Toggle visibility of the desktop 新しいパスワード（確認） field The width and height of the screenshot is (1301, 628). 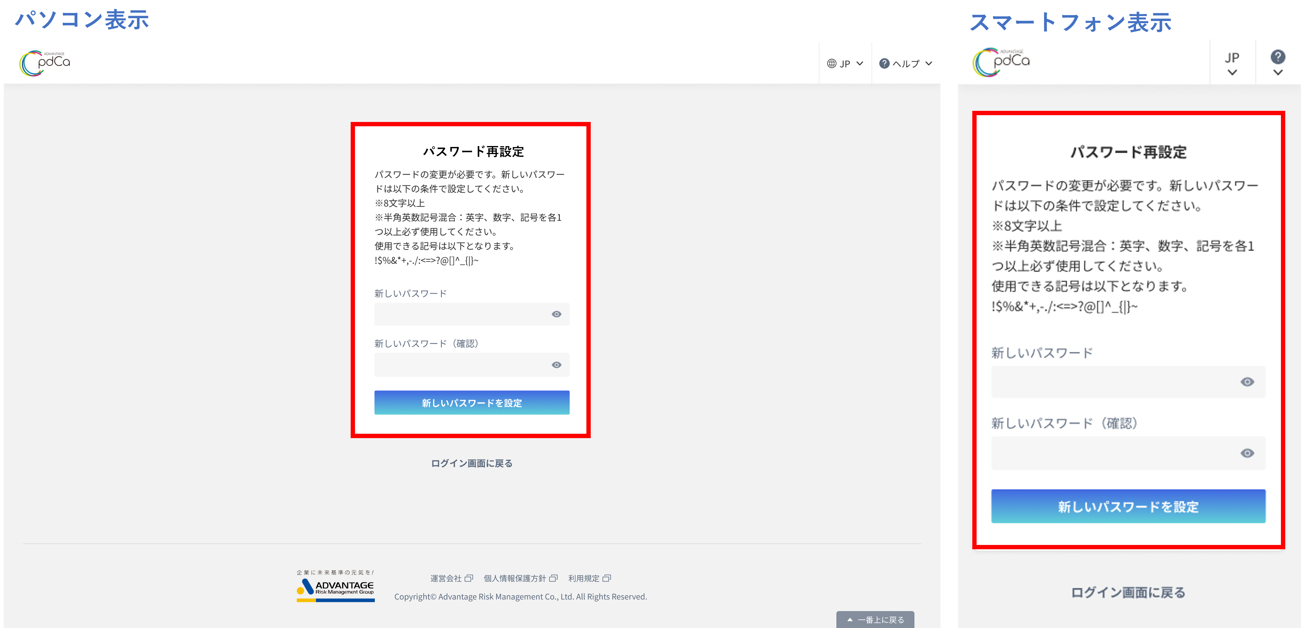[x=556, y=365]
